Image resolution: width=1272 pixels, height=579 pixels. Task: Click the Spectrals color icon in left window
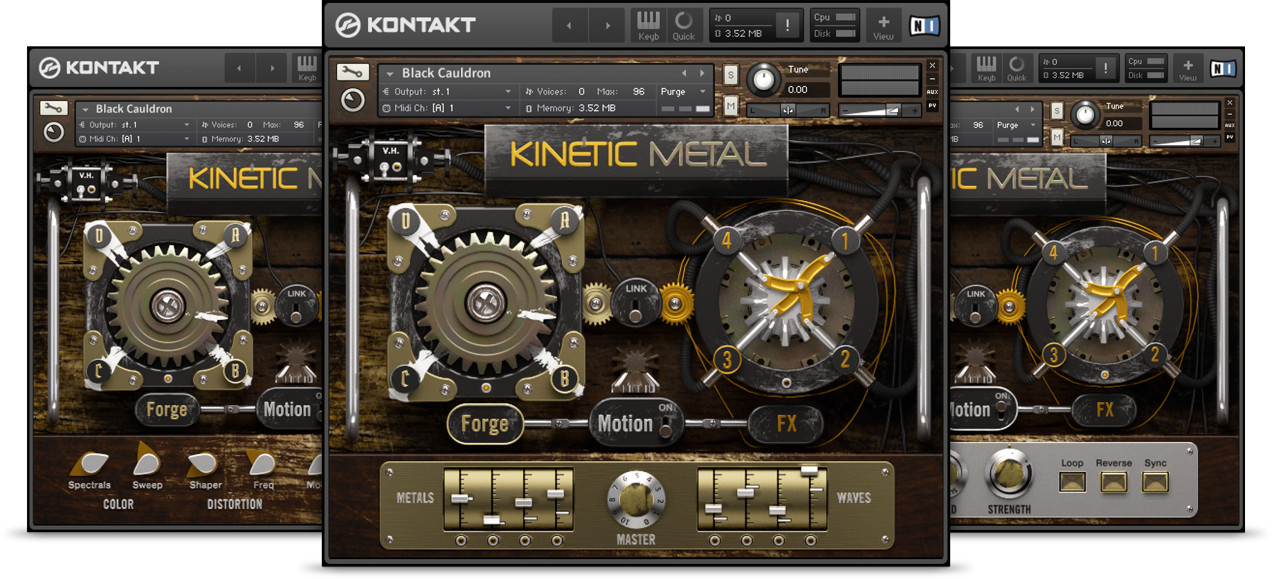pyautogui.click(x=91, y=464)
